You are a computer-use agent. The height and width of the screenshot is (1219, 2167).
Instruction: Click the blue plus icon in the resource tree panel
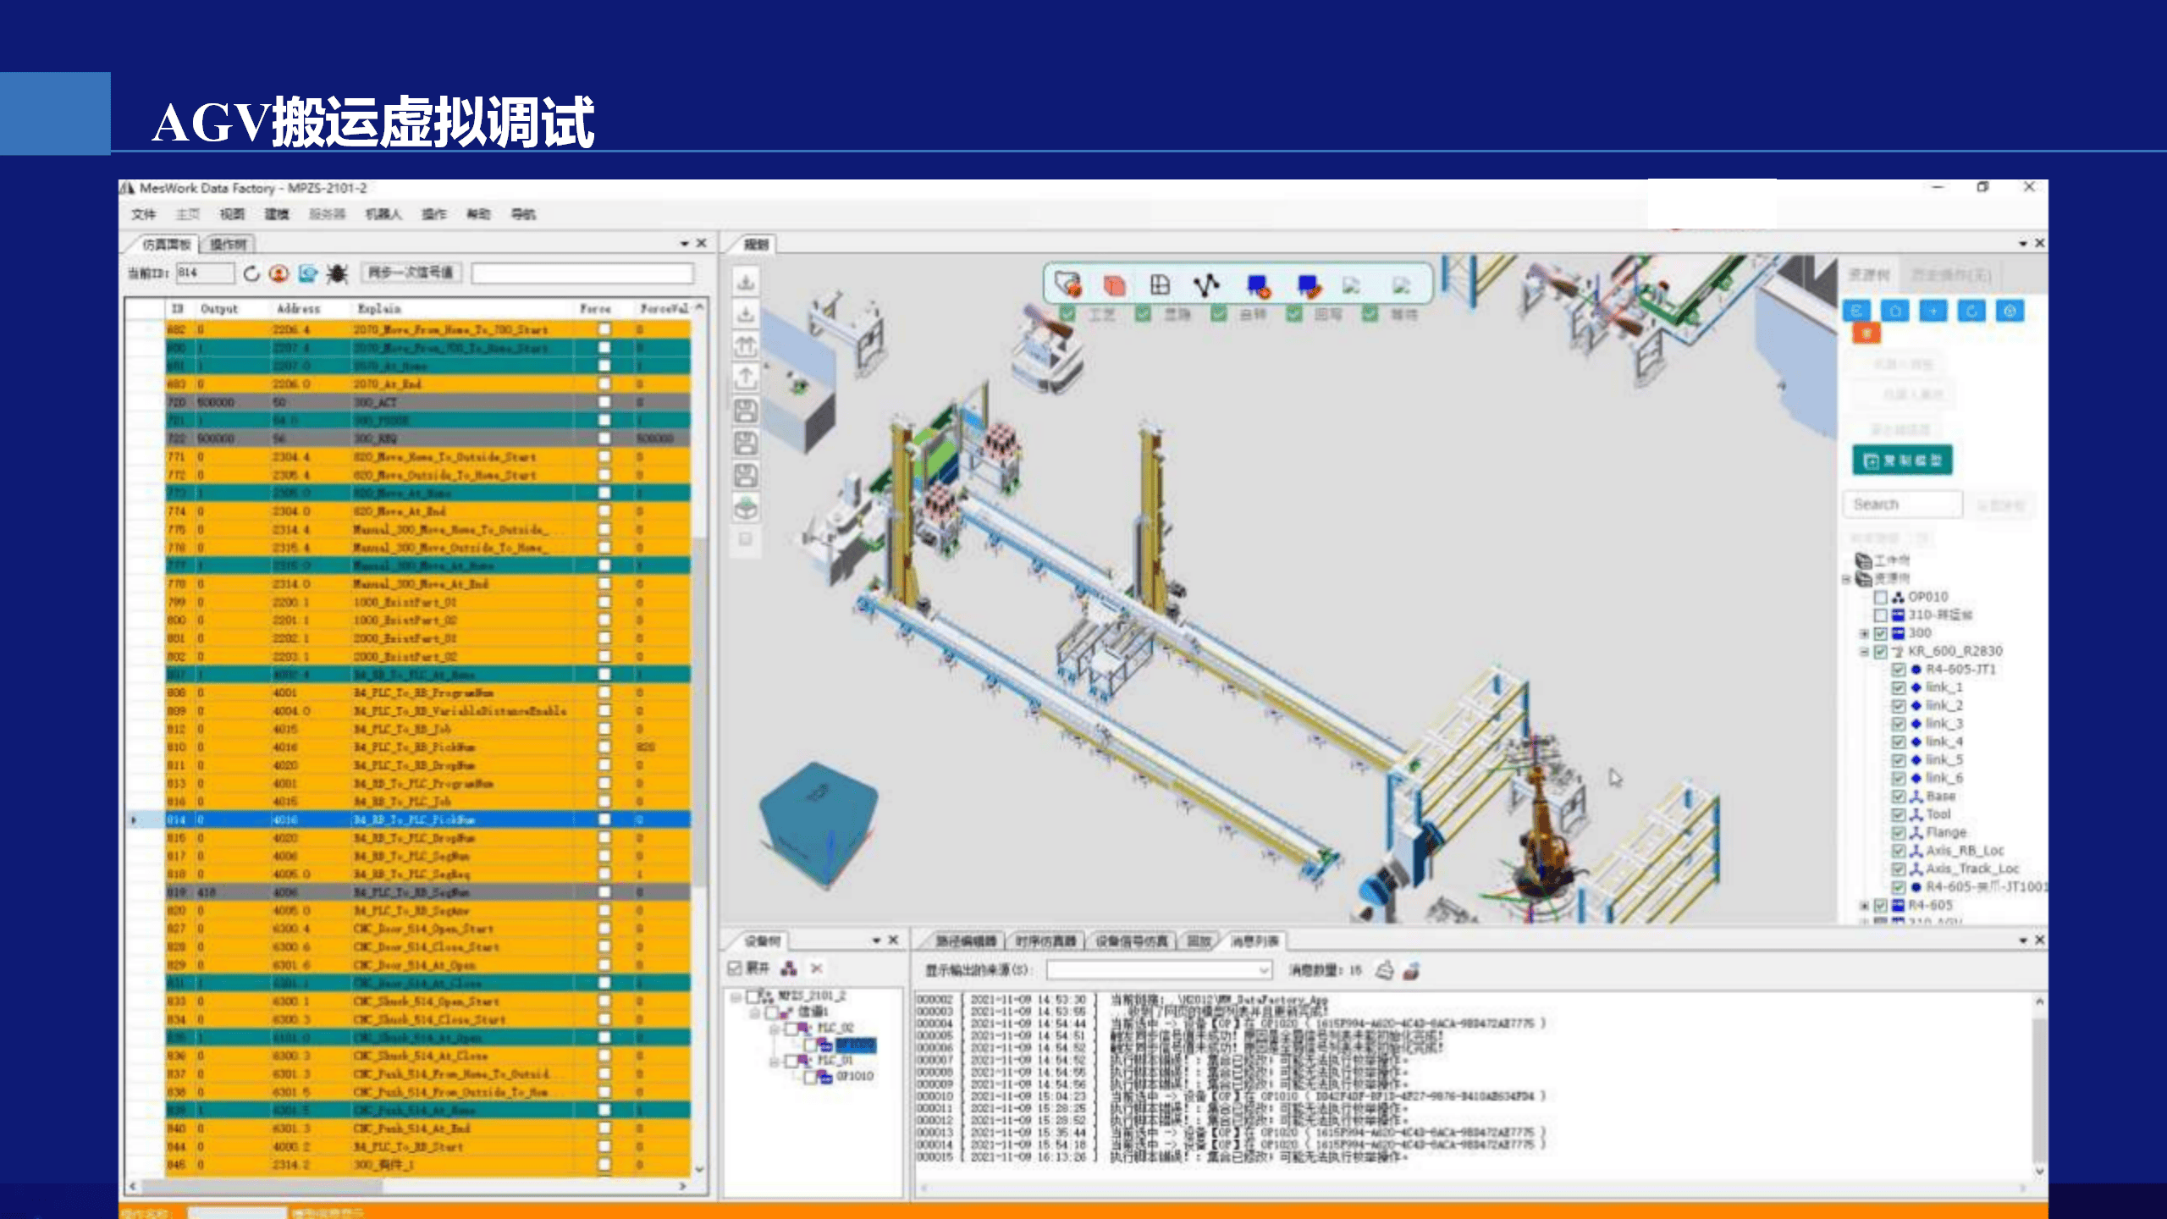coord(1933,311)
